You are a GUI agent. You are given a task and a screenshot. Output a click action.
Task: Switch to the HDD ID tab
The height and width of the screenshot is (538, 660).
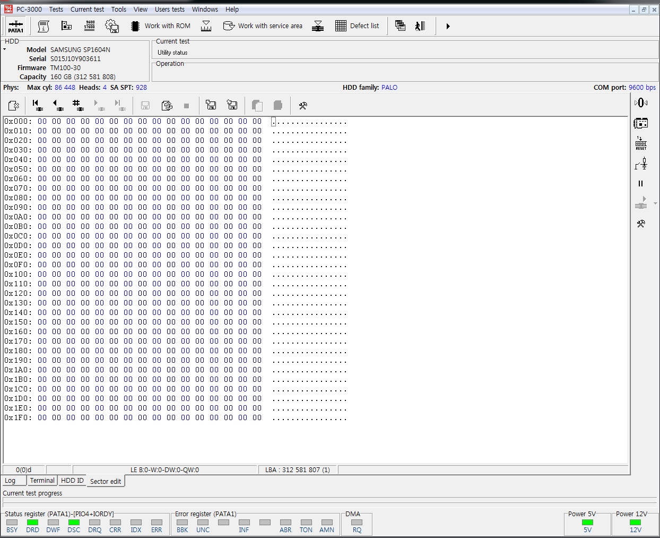click(72, 481)
